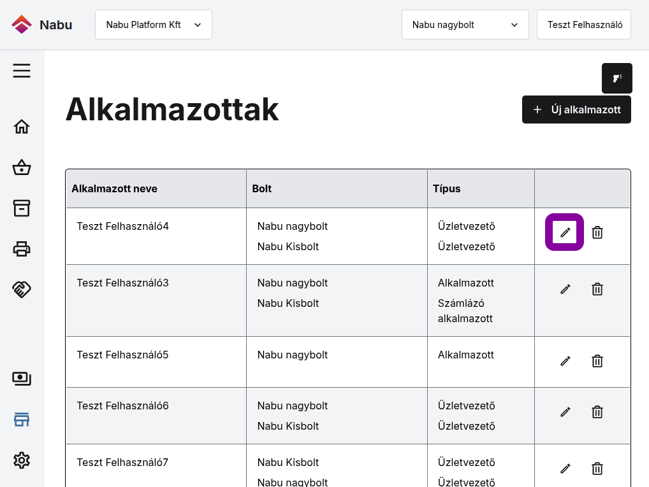This screenshot has width=649, height=487.
Task: Click the Alkalmazottak page heading
Action: pos(172,109)
